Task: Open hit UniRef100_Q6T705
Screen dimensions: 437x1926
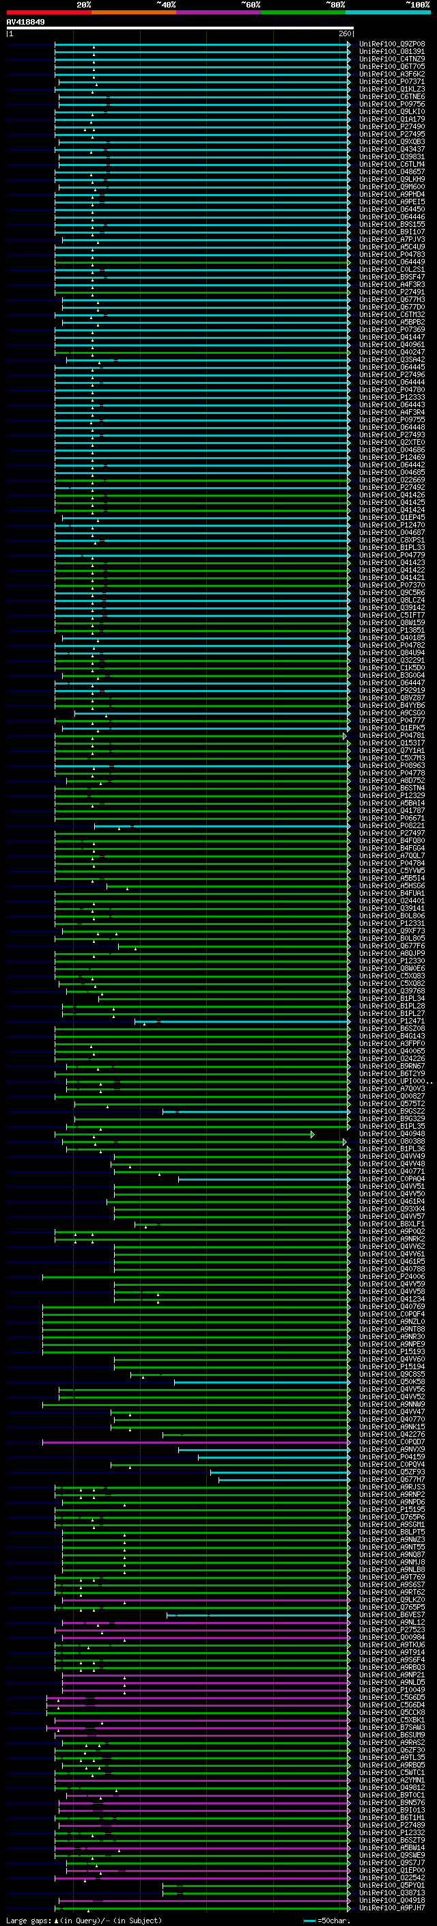Action: 392,66
